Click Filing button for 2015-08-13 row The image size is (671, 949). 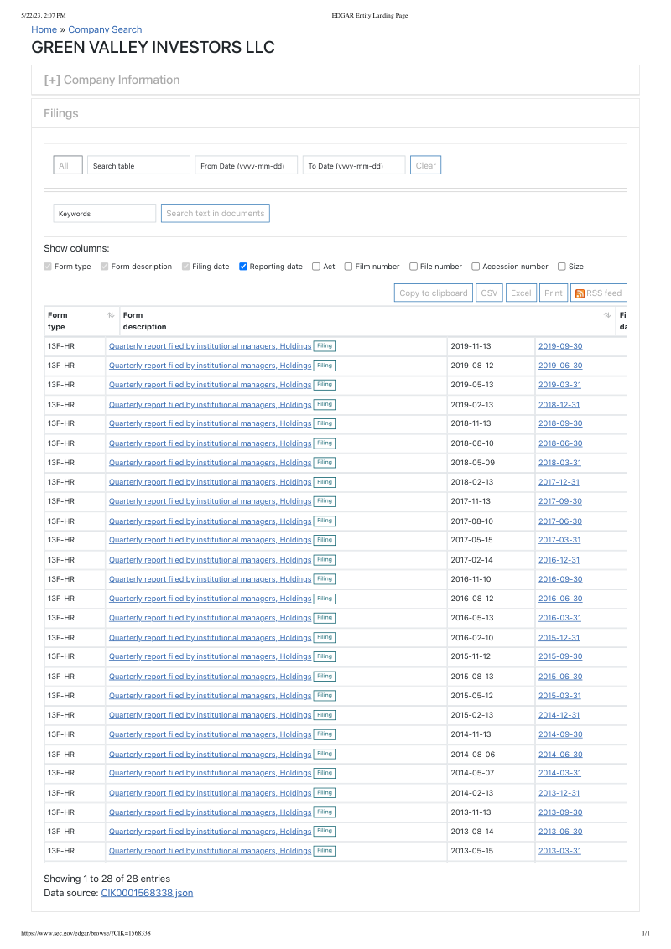click(325, 676)
